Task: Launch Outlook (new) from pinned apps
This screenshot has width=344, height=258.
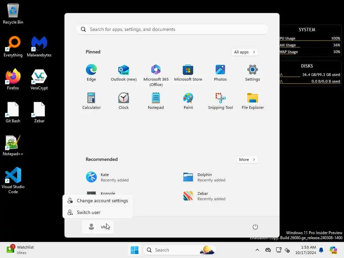Action: pyautogui.click(x=124, y=73)
